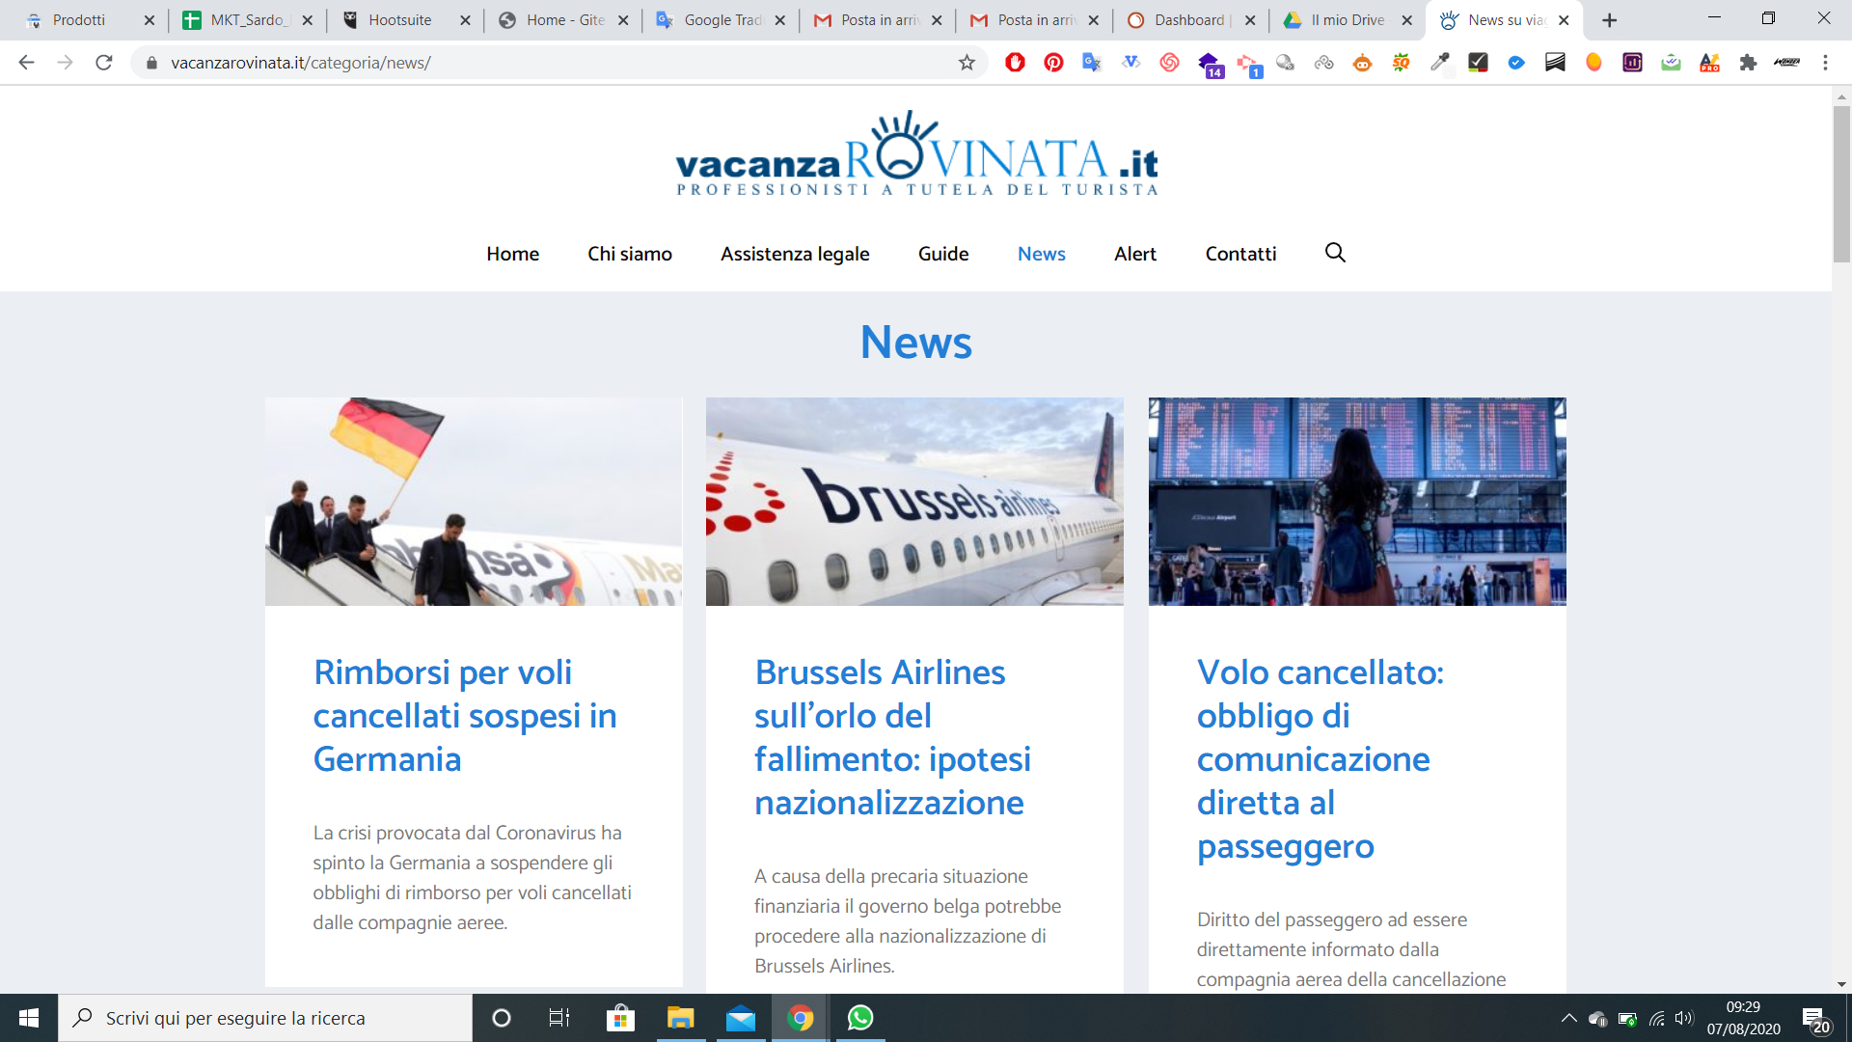Image resolution: width=1852 pixels, height=1042 pixels.
Task: Close the Hootsuite tab
Action: (x=465, y=20)
